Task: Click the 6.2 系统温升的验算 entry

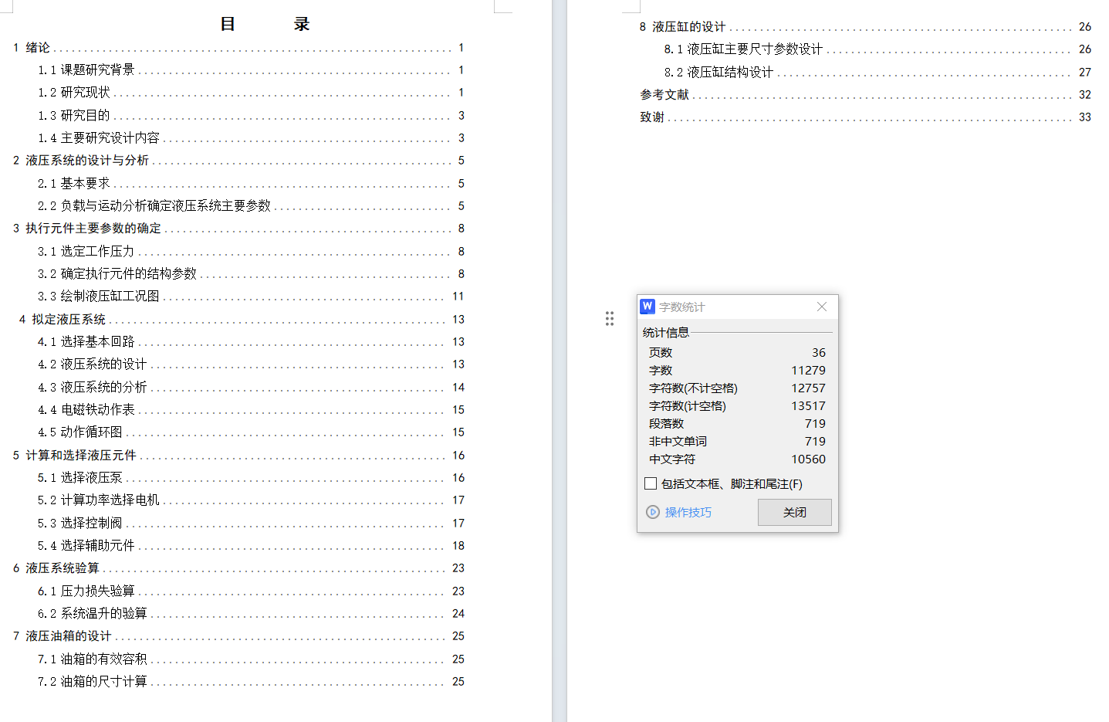Action: [251, 613]
